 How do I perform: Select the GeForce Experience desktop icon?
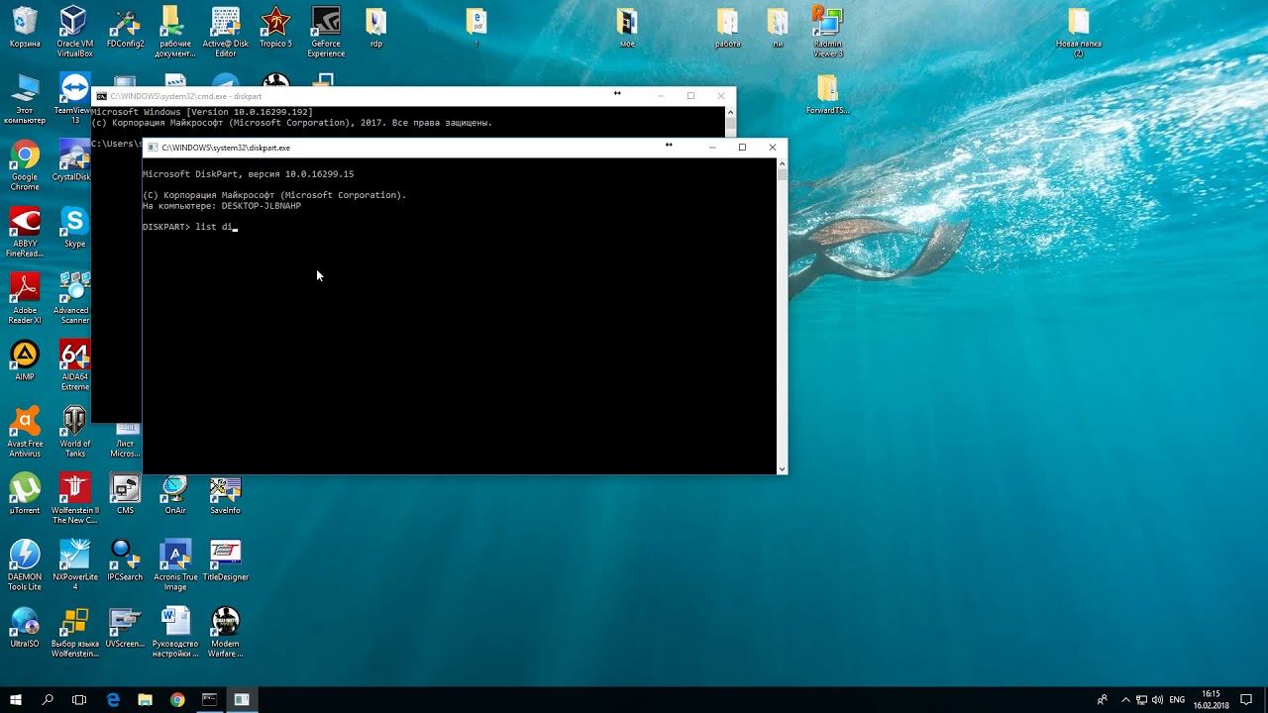[326, 32]
